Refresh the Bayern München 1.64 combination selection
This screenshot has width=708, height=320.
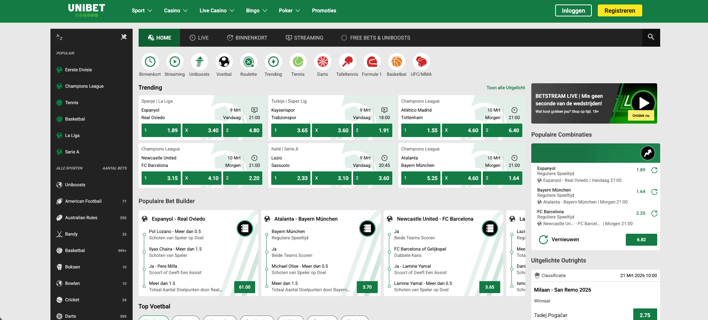point(654,192)
